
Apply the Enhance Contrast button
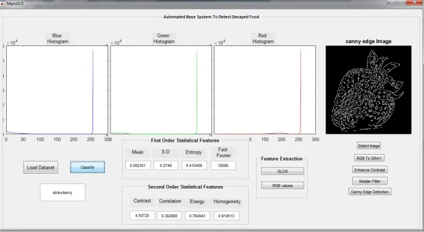(370, 170)
